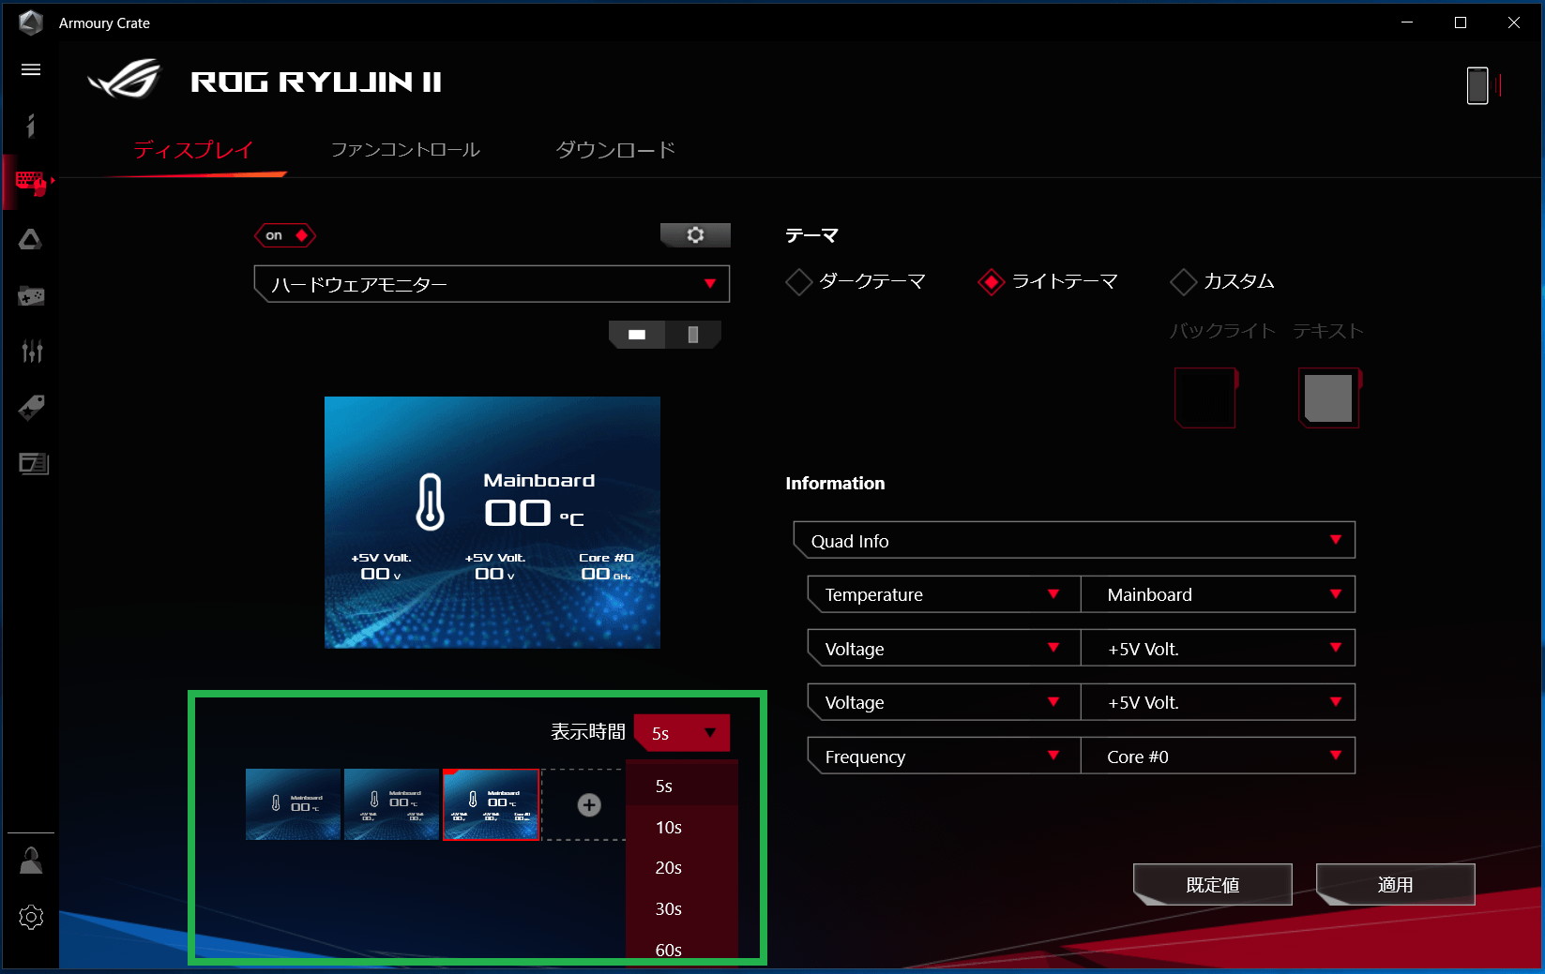
Task: Choose 20s in the duration list
Action: pos(682,867)
